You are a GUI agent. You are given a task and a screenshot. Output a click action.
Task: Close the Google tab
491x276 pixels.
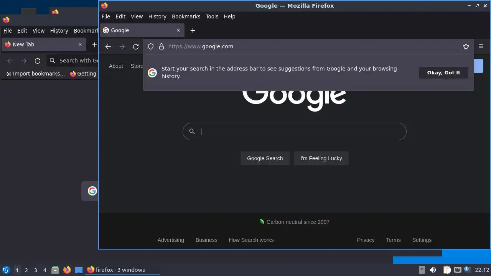[178, 30]
